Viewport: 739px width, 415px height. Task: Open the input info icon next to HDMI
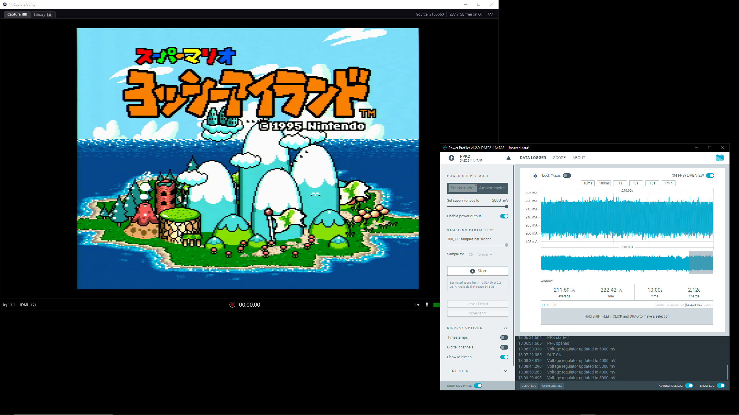coord(33,305)
